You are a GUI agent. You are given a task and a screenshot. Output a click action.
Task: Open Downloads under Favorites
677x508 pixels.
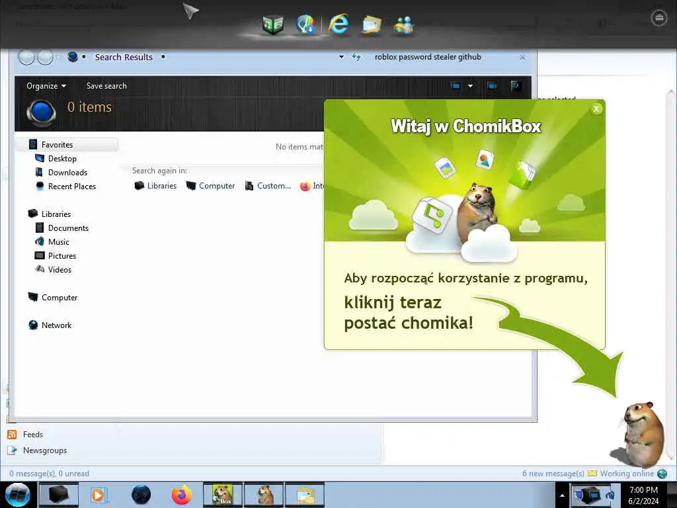click(x=68, y=173)
